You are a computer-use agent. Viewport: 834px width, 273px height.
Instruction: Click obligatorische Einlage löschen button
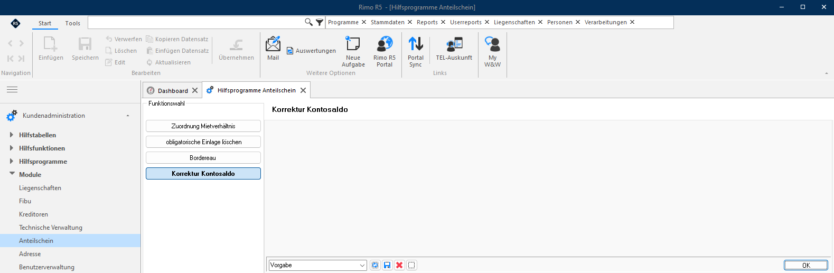pos(203,142)
